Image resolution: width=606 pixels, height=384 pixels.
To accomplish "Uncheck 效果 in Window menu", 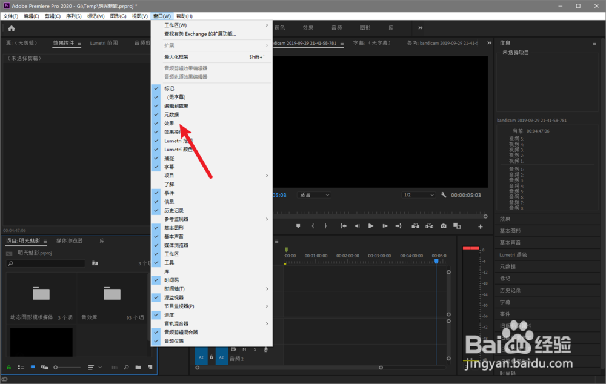I will coord(211,123).
